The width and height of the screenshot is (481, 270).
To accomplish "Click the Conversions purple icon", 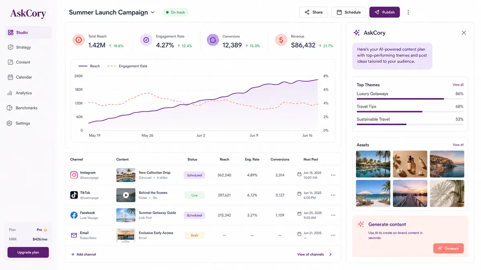I will [x=213, y=40].
